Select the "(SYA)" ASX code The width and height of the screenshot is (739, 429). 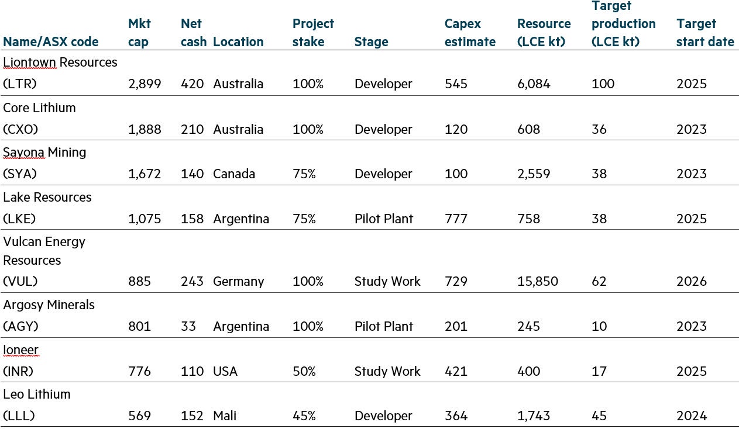(20, 174)
